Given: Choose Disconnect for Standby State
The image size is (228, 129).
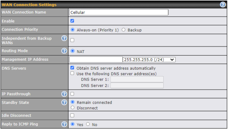Looking at the screenshot, I should click(x=73, y=108).
